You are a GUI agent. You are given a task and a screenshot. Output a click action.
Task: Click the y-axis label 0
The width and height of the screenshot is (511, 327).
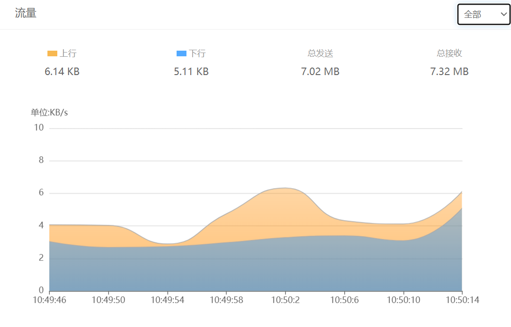tap(41, 290)
